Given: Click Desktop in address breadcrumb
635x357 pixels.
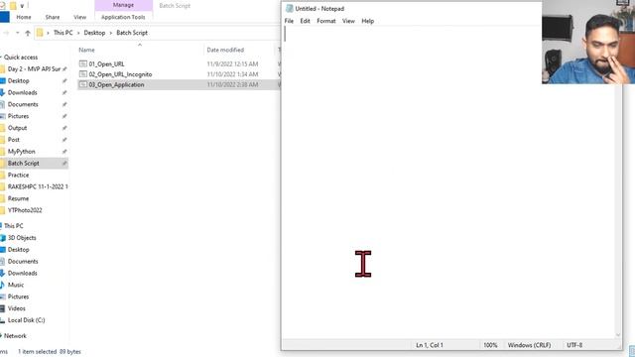Looking at the screenshot, I should [x=94, y=33].
